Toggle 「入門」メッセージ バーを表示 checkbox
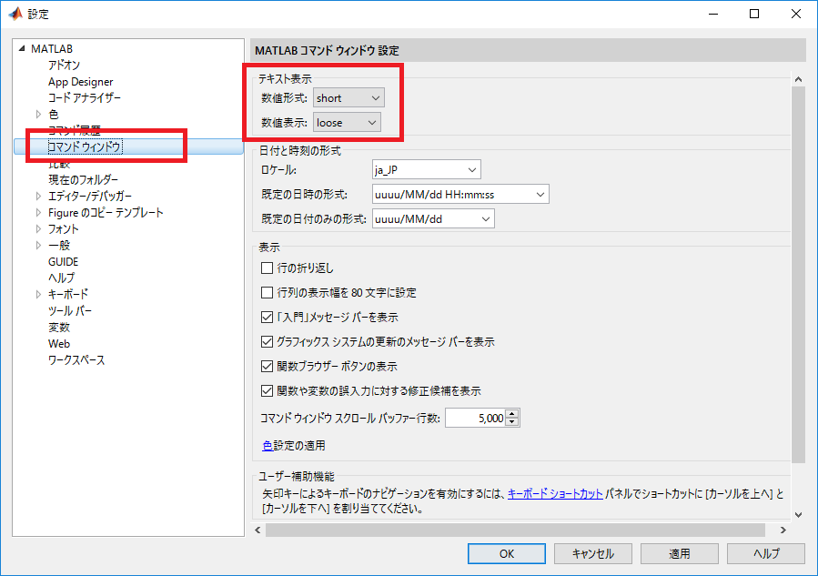The width and height of the screenshot is (818, 576). pyautogui.click(x=267, y=318)
